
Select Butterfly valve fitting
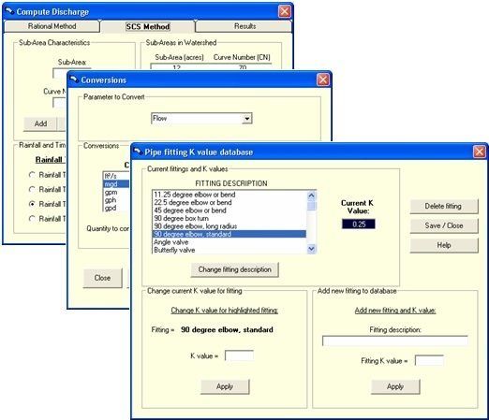click(230, 250)
